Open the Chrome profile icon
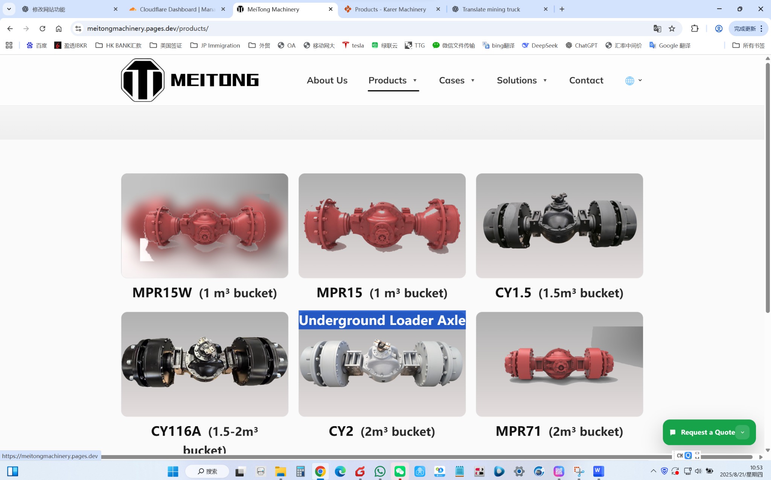The image size is (771, 480). coord(719,29)
